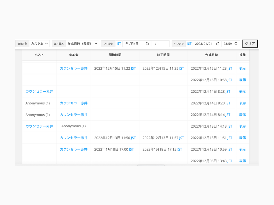Click the ホスト column header
274x205 pixels.
(x=39, y=55)
